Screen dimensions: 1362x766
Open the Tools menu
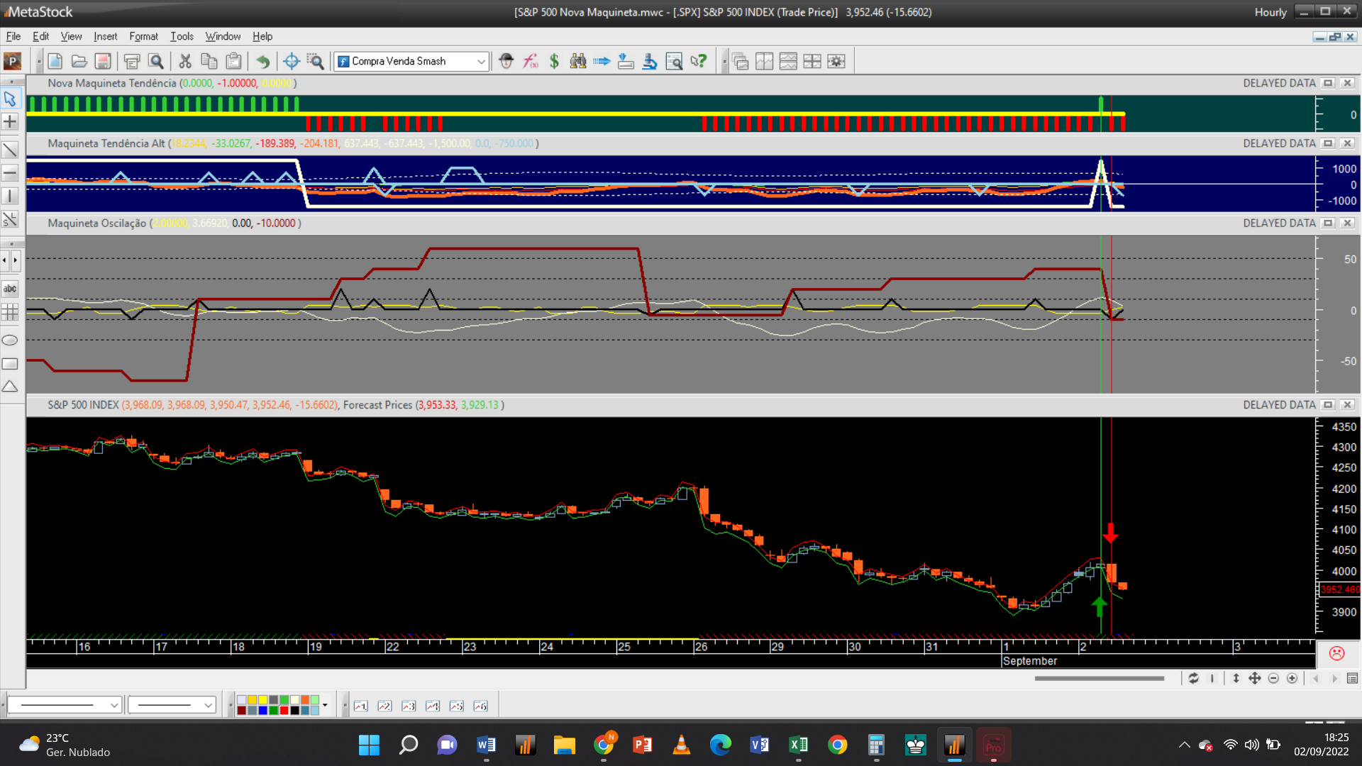point(182,36)
